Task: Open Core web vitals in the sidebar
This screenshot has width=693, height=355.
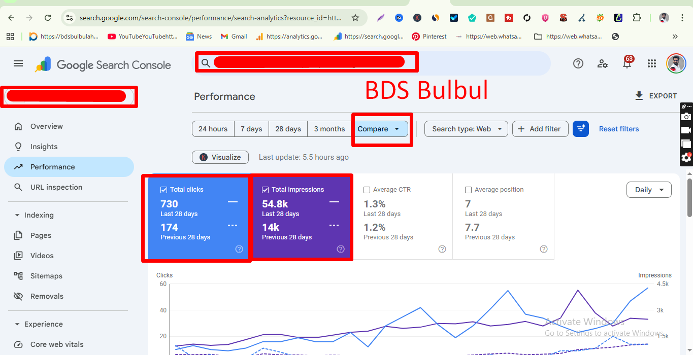Action: pyautogui.click(x=69, y=344)
